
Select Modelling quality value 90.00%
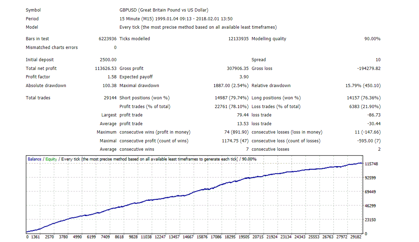372,39
